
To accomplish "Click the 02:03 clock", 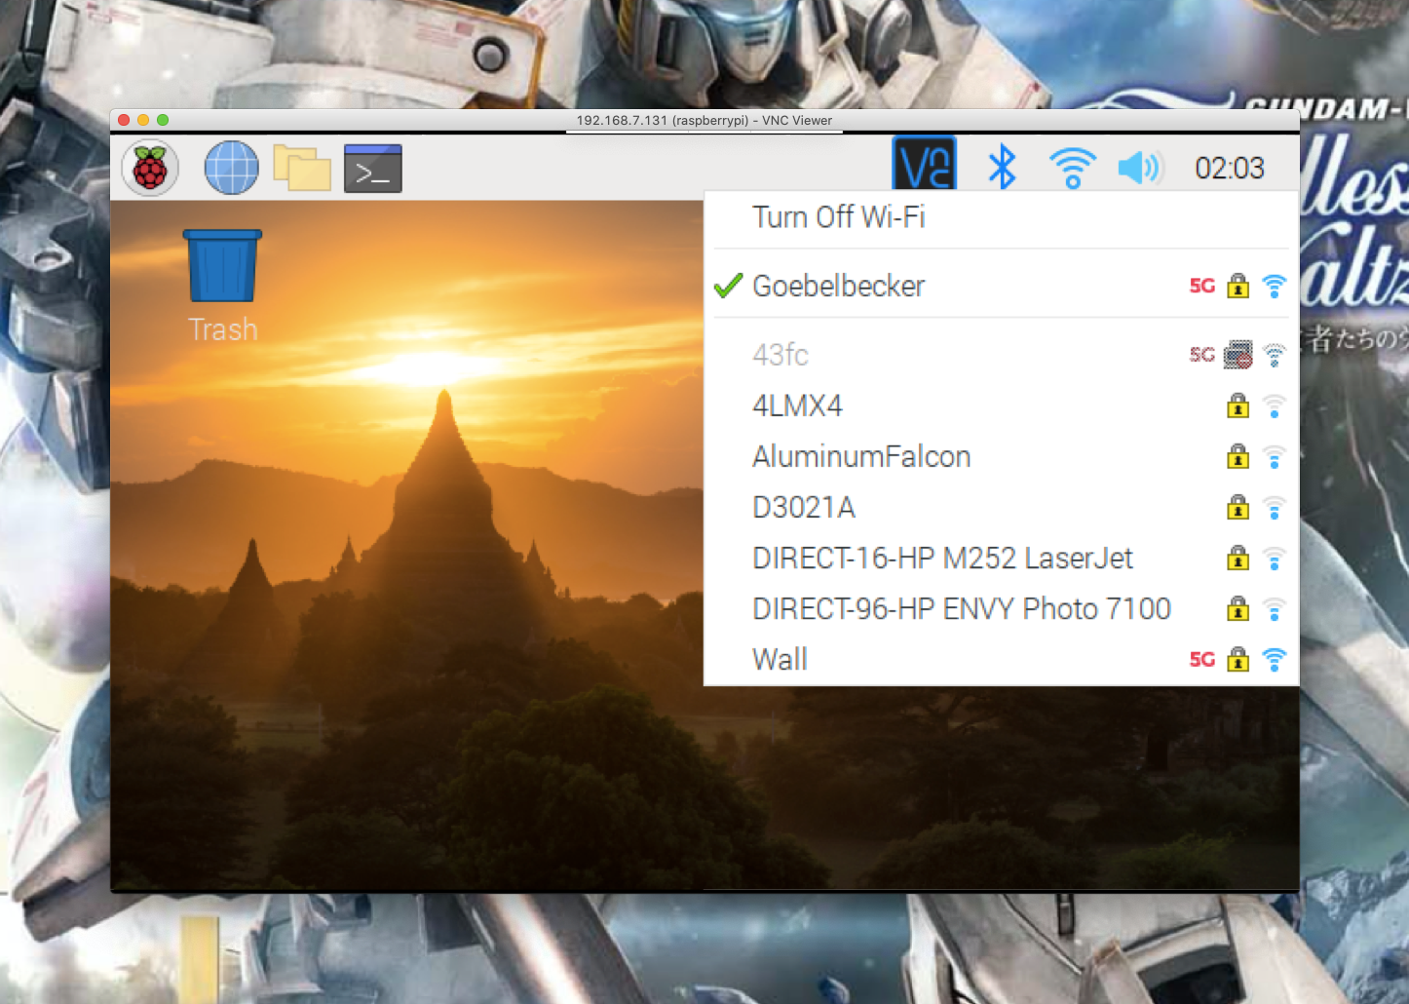I will (x=1230, y=169).
